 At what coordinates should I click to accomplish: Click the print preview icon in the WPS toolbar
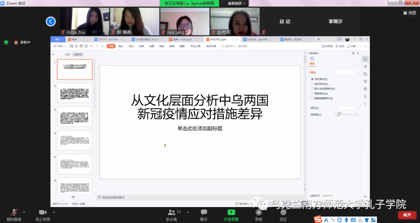pos(86,46)
